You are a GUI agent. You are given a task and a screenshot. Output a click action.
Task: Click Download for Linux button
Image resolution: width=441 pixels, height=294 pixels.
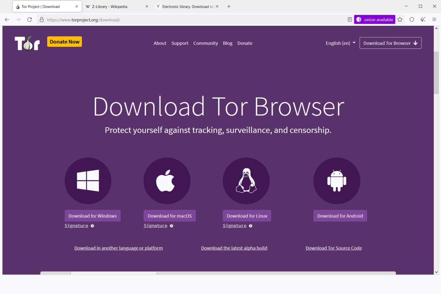tap(247, 216)
